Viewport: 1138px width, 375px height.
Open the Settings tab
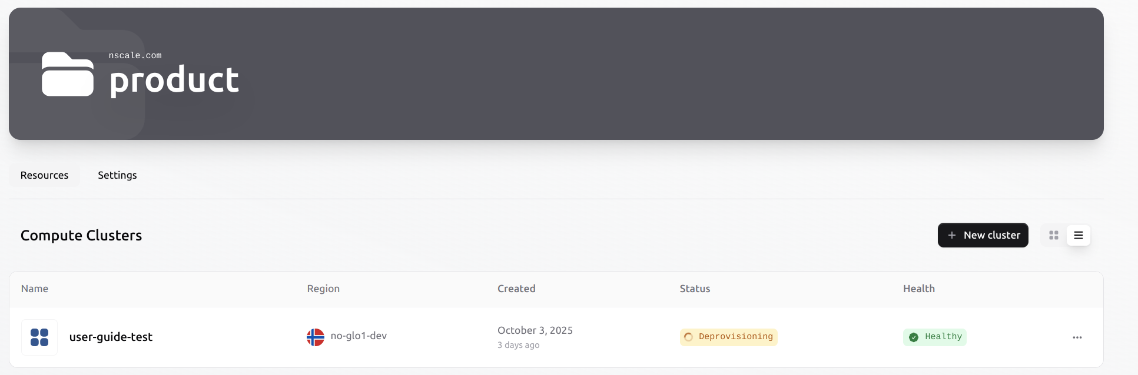(117, 175)
